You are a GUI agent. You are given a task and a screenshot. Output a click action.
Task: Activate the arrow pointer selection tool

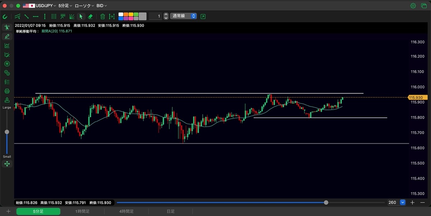pos(81,16)
